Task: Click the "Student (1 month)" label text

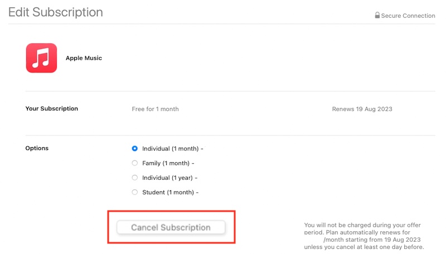Action: [x=168, y=192]
